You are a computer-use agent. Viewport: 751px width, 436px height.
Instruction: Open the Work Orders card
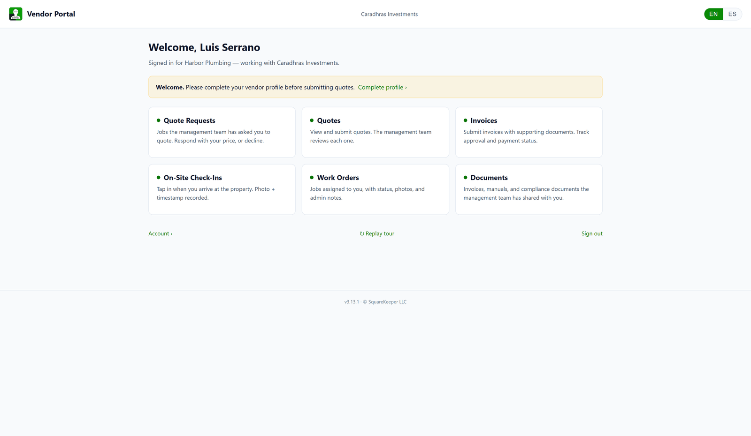tap(375, 189)
